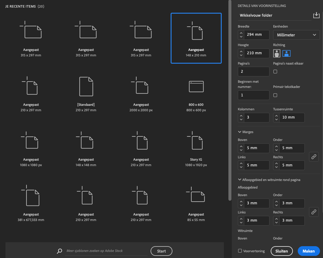Image resolution: width=323 pixels, height=258 pixels.
Task: Open the Eenheden dropdown showing Millimeter
Action: tap(296, 35)
